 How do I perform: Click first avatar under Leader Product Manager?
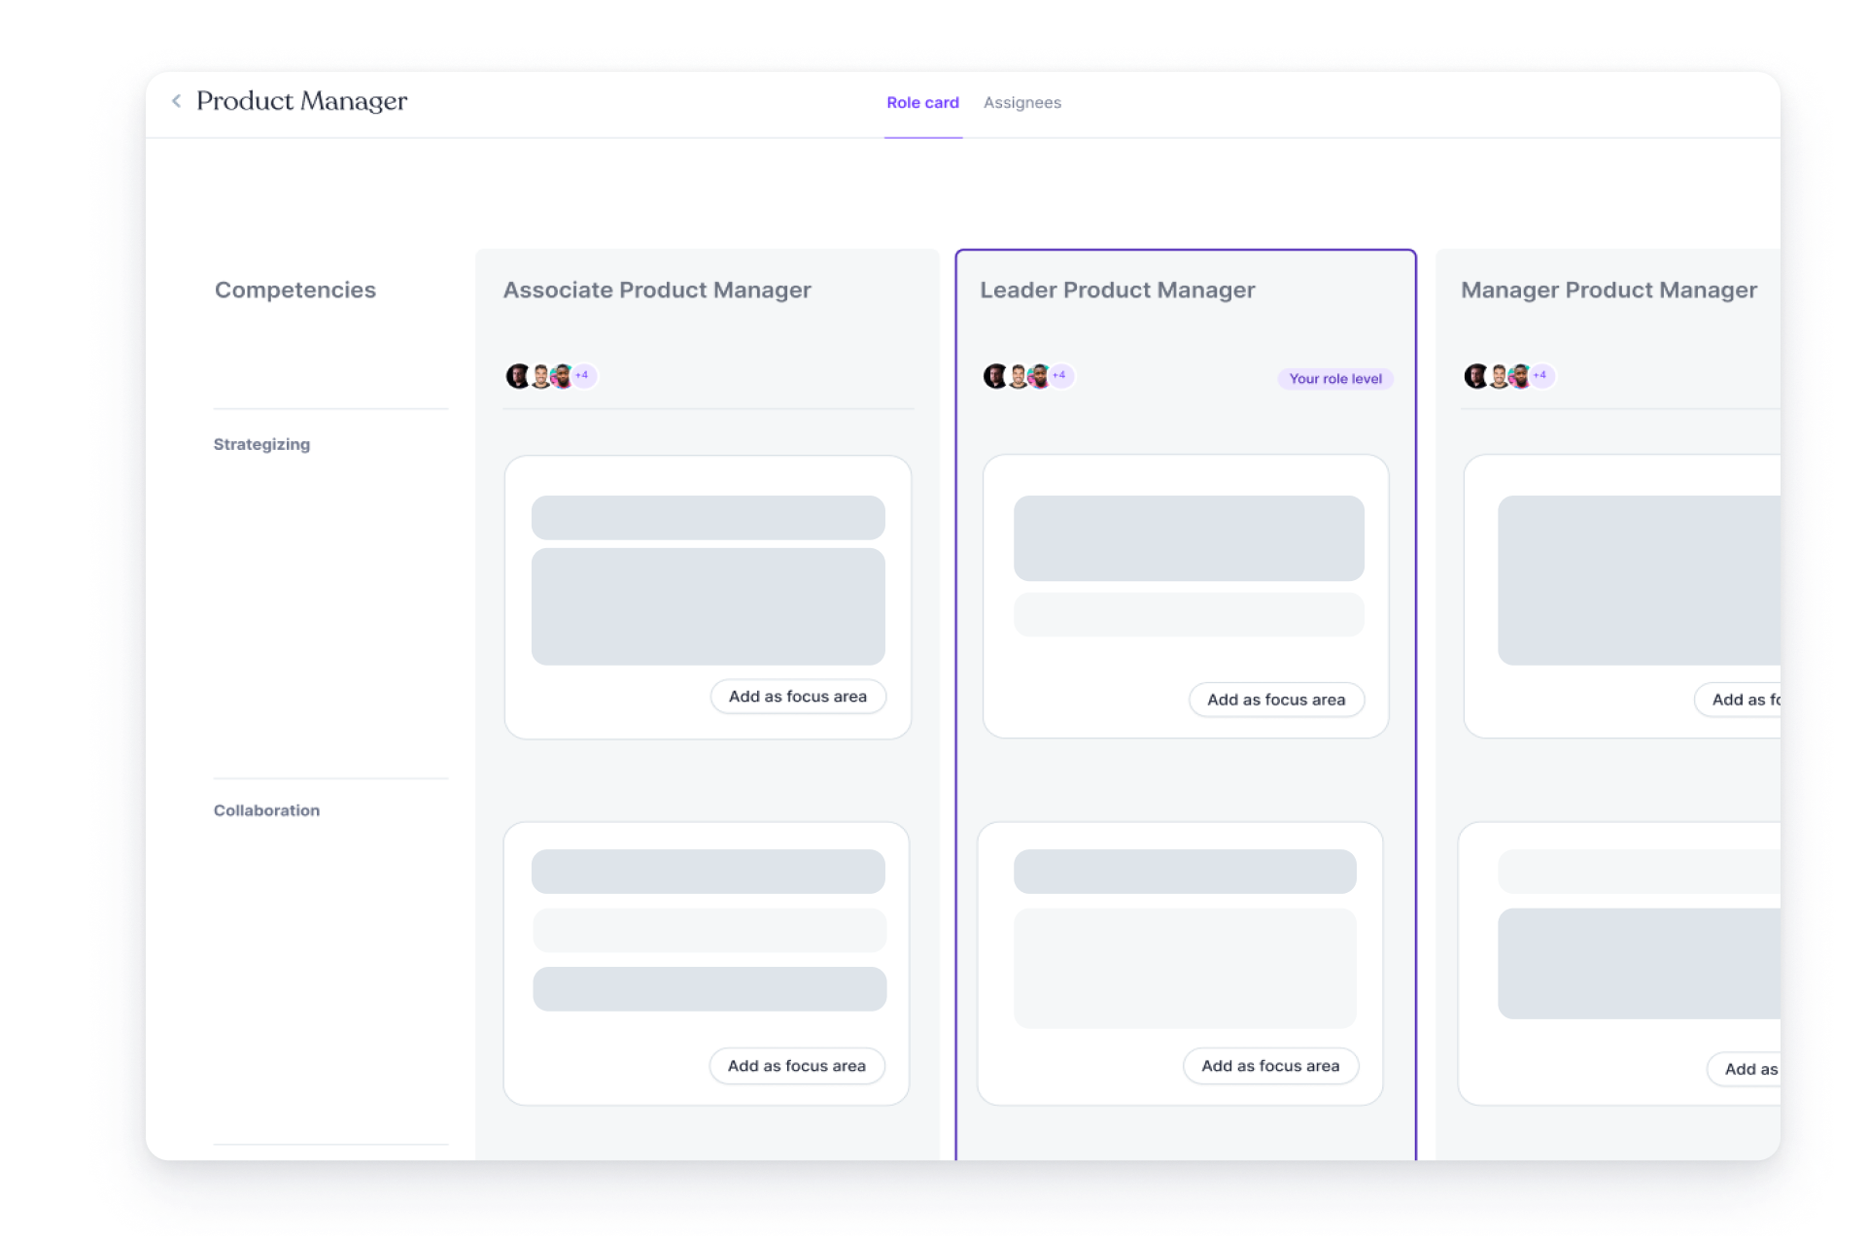994,376
